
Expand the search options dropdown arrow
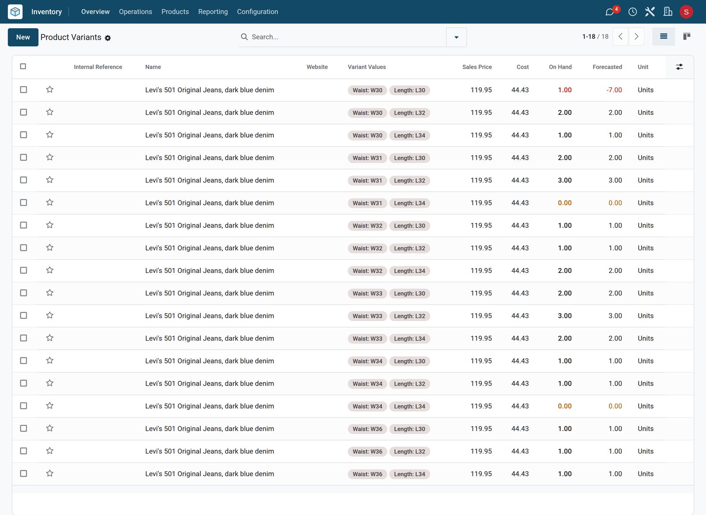456,37
